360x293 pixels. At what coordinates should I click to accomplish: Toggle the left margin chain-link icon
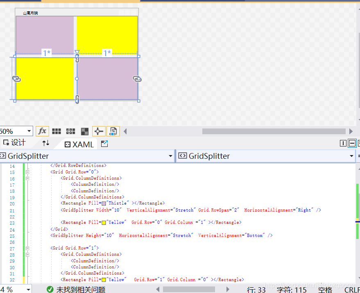[x=16, y=79]
